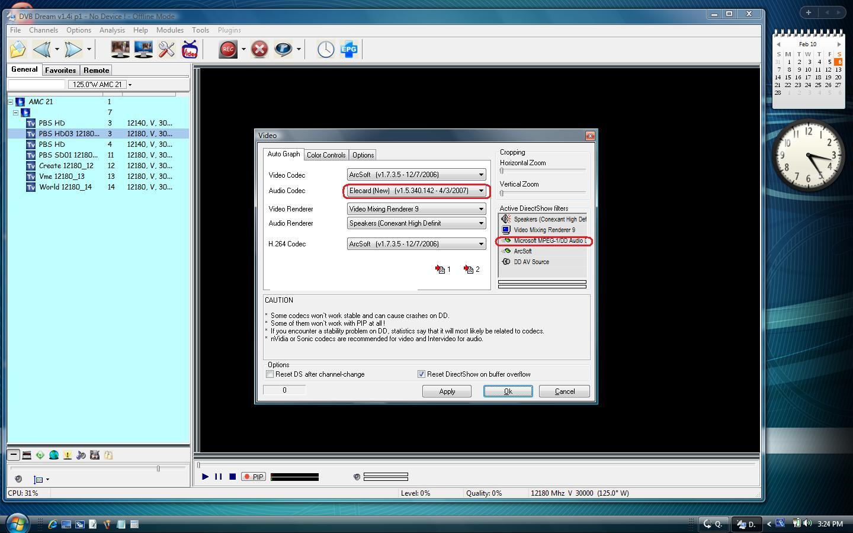Enable Reset DS after channel-change checkbox

coord(270,374)
